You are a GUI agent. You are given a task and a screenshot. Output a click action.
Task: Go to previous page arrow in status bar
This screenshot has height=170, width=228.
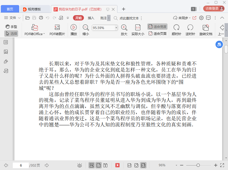point(6,165)
